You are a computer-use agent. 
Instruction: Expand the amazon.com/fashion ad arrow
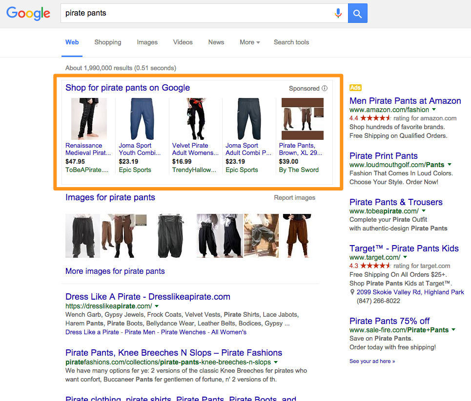[434, 110]
